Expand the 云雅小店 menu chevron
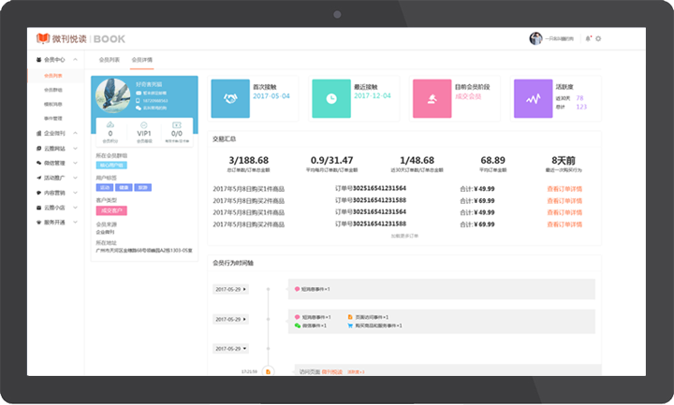The width and height of the screenshot is (674, 405). 75,208
